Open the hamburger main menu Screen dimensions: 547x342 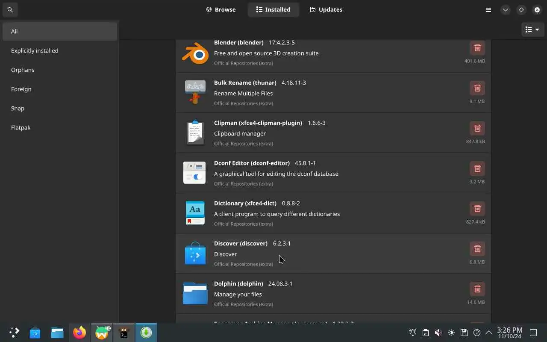[x=488, y=9]
